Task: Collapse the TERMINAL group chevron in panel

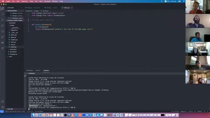Action: 27,73
